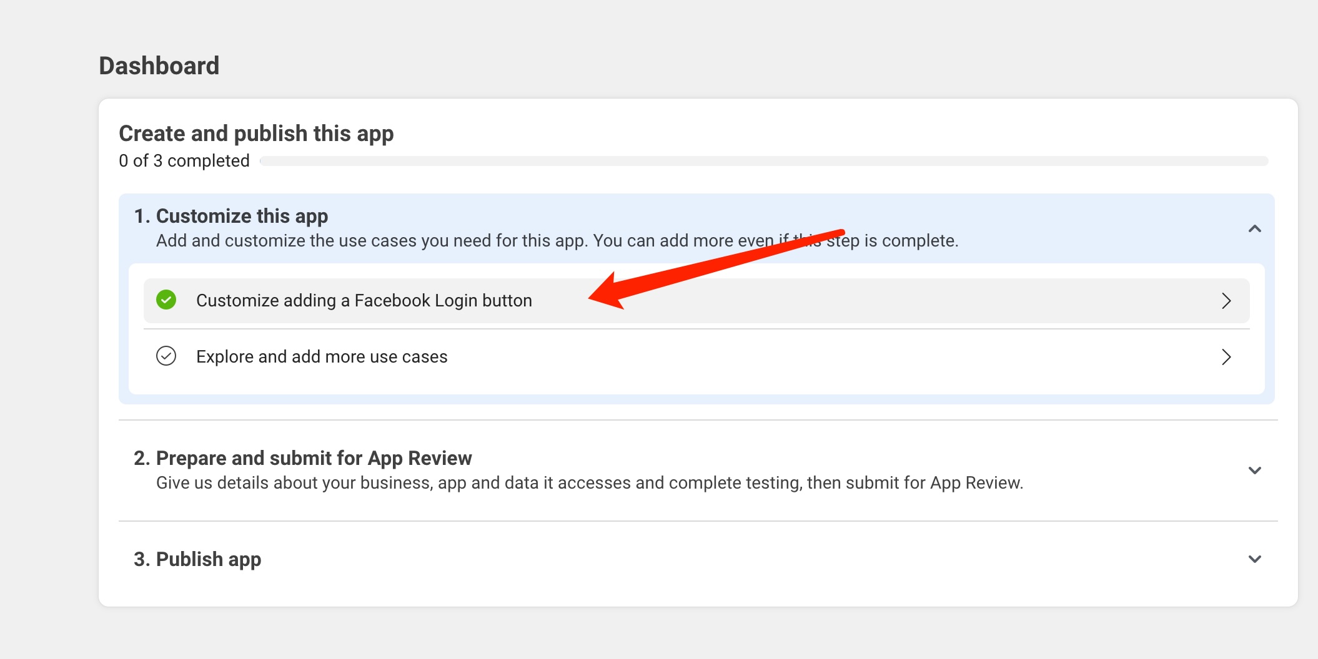Open Customize adding a Facebook Login button
1318x659 pixels.
point(696,301)
